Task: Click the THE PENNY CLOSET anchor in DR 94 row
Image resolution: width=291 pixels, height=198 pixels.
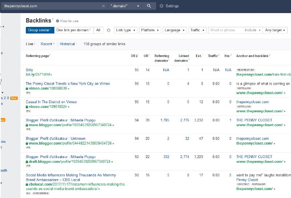Action: point(254,120)
